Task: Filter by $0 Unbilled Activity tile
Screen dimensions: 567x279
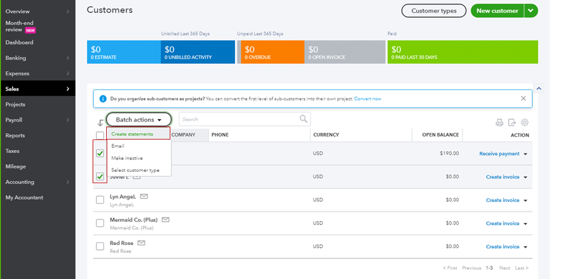Action: (198, 52)
